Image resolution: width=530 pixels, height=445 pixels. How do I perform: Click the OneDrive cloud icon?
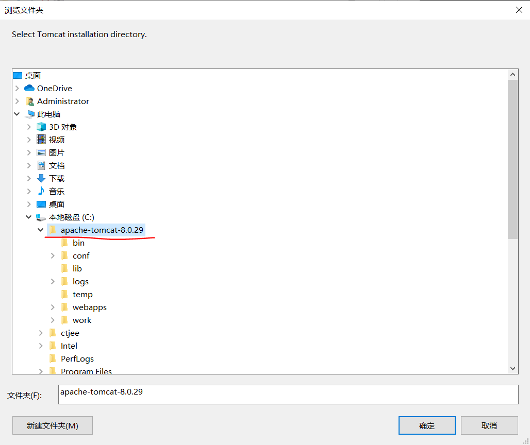click(29, 88)
